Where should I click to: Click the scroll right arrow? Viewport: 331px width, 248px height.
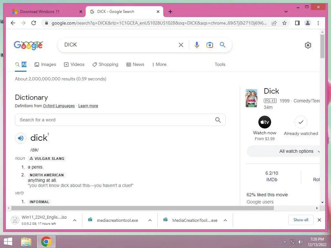[317, 208]
